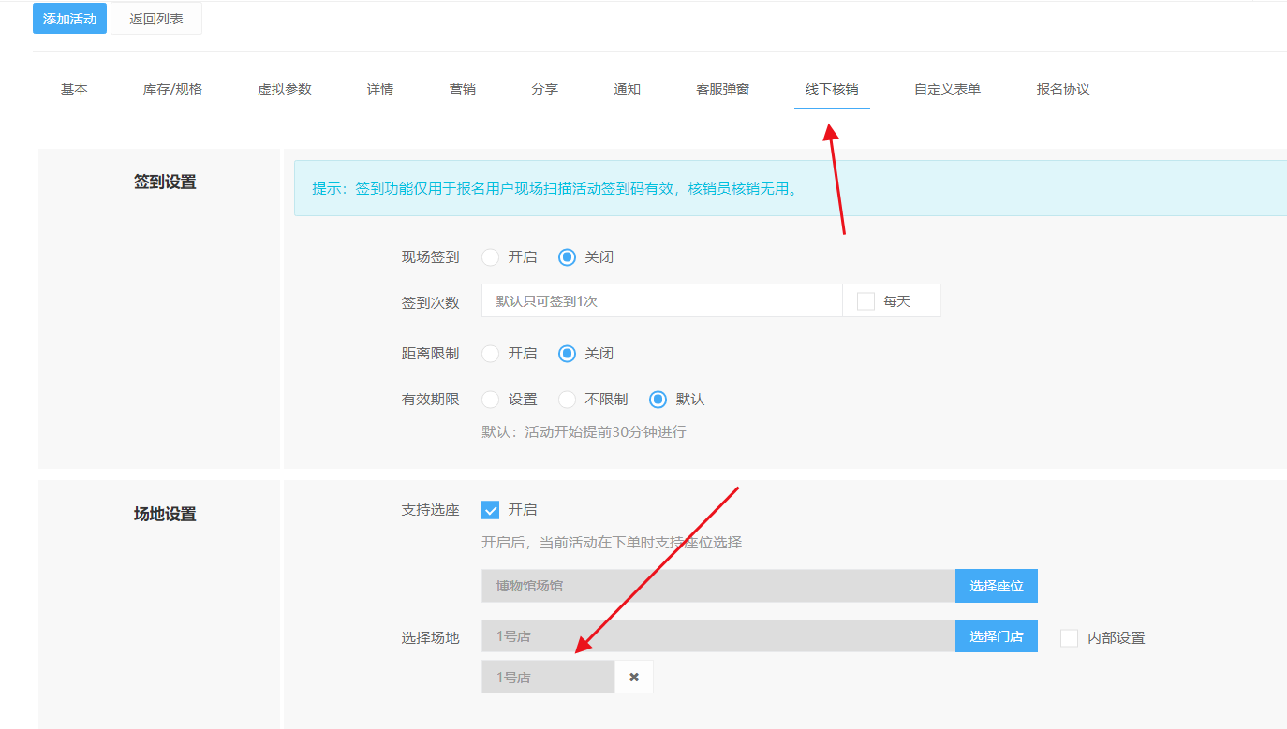Click the 添加活动 button
This screenshot has width=1287, height=729.
pos(69,19)
